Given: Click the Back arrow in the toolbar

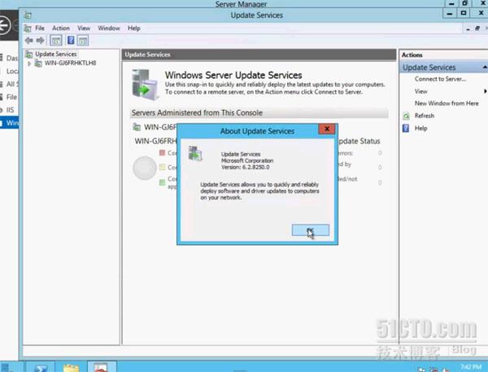Looking at the screenshot, I should point(29,40).
